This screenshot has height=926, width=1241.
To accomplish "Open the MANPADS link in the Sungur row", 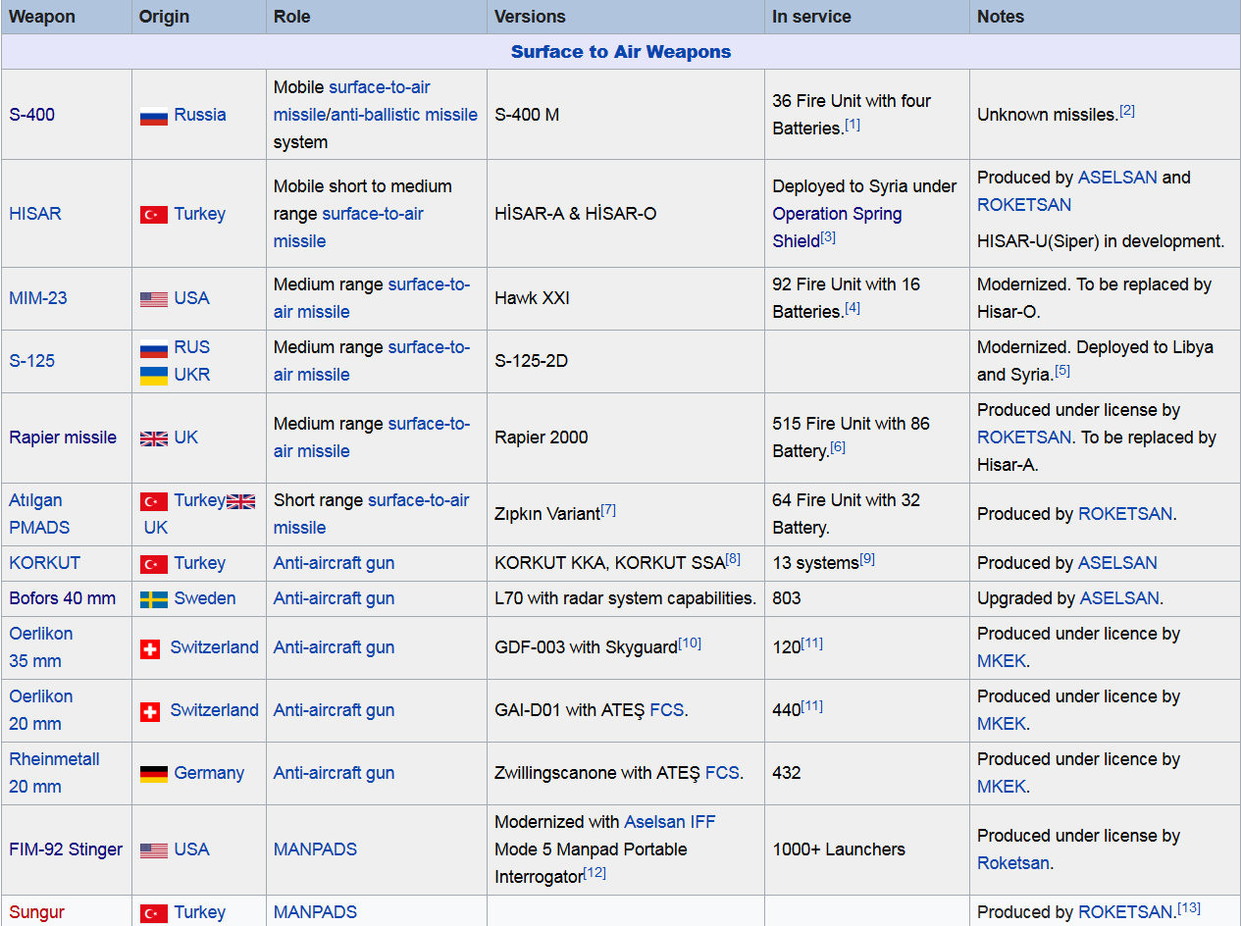I will [x=315, y=912].
